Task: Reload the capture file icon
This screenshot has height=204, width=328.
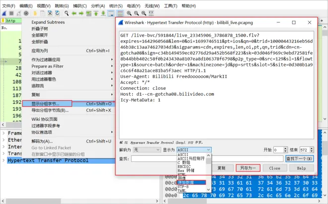Action: tap(57, 13)
